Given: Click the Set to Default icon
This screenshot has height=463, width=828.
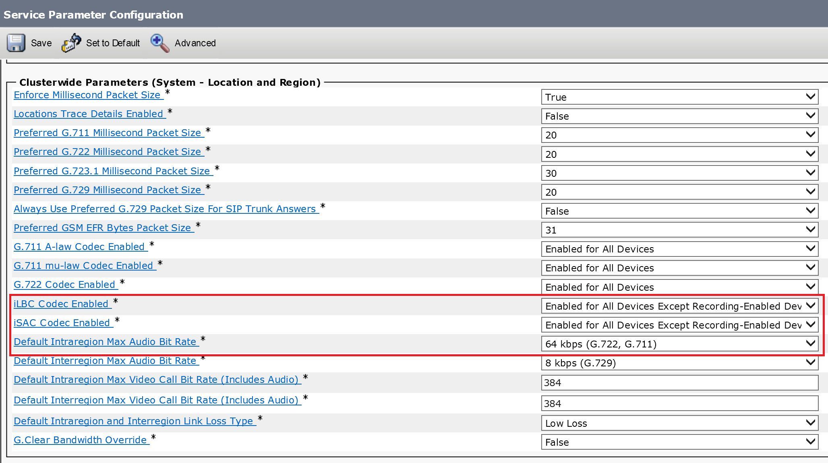Looking at the screenshot, I should pos(71,43).
